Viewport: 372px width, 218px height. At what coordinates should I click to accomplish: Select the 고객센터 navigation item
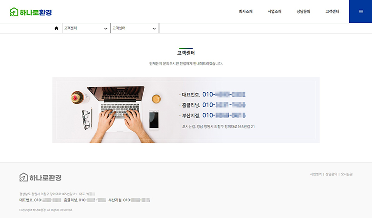pyautogui.click(x=332, y=11)
